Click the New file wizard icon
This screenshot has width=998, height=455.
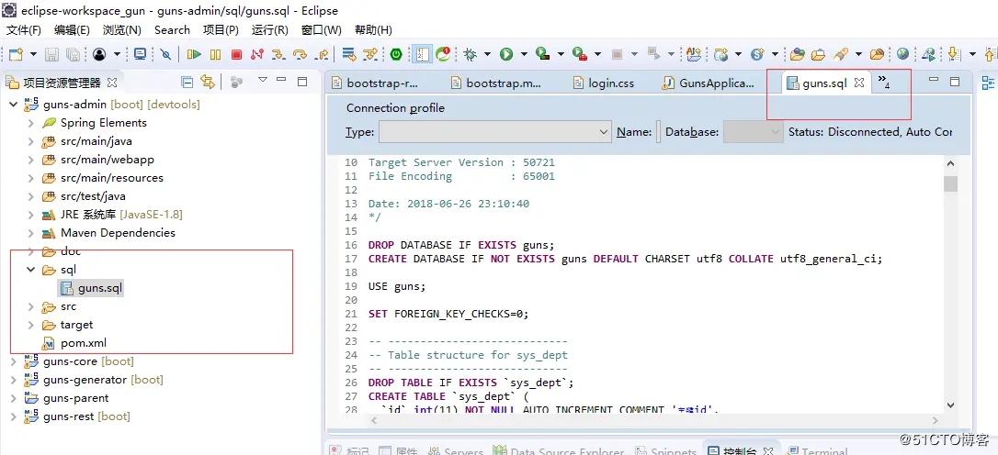(x=17, y=55)
